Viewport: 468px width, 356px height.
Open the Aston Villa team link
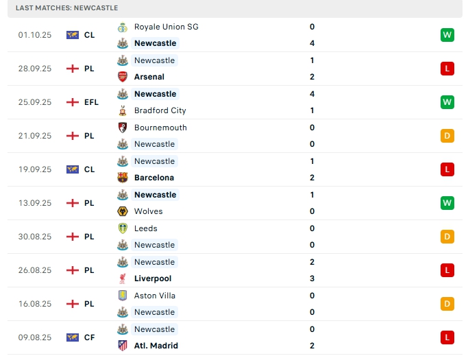point(155,296)
